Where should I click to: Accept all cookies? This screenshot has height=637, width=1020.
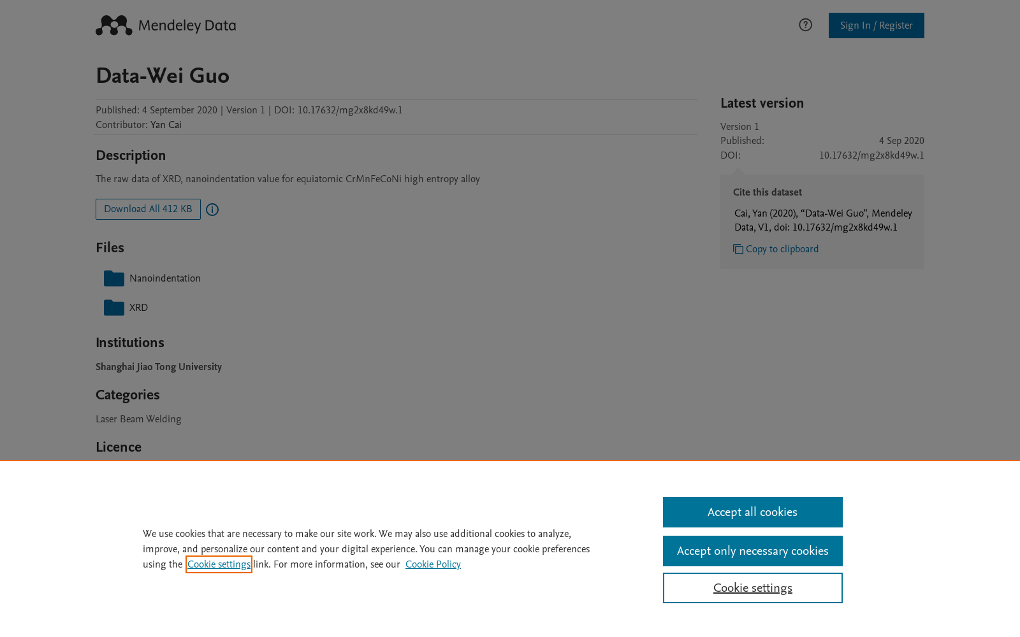pyautogui.click(x=753, y=512)
